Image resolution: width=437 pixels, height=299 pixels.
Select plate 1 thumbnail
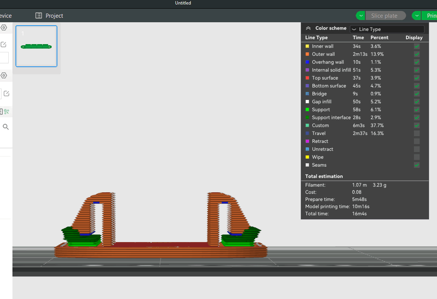pos(37,46)
